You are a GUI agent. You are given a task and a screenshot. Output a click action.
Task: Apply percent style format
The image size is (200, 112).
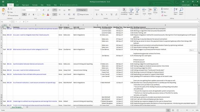(102, 15)
